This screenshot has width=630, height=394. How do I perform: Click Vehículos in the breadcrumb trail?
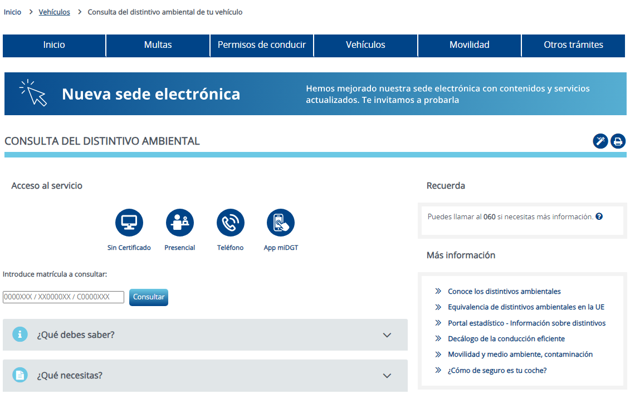coord(54,11)
